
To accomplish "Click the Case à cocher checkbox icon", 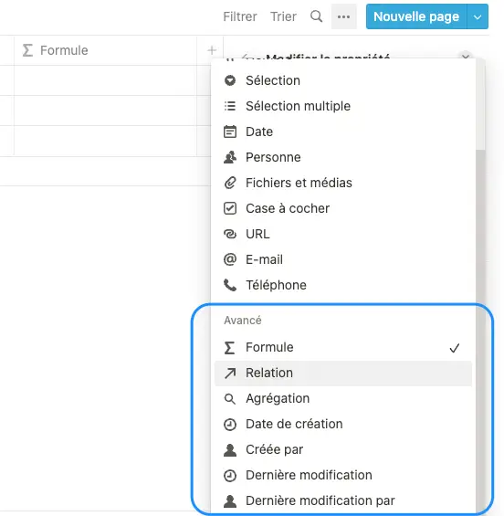I will (x=230, y=208).
